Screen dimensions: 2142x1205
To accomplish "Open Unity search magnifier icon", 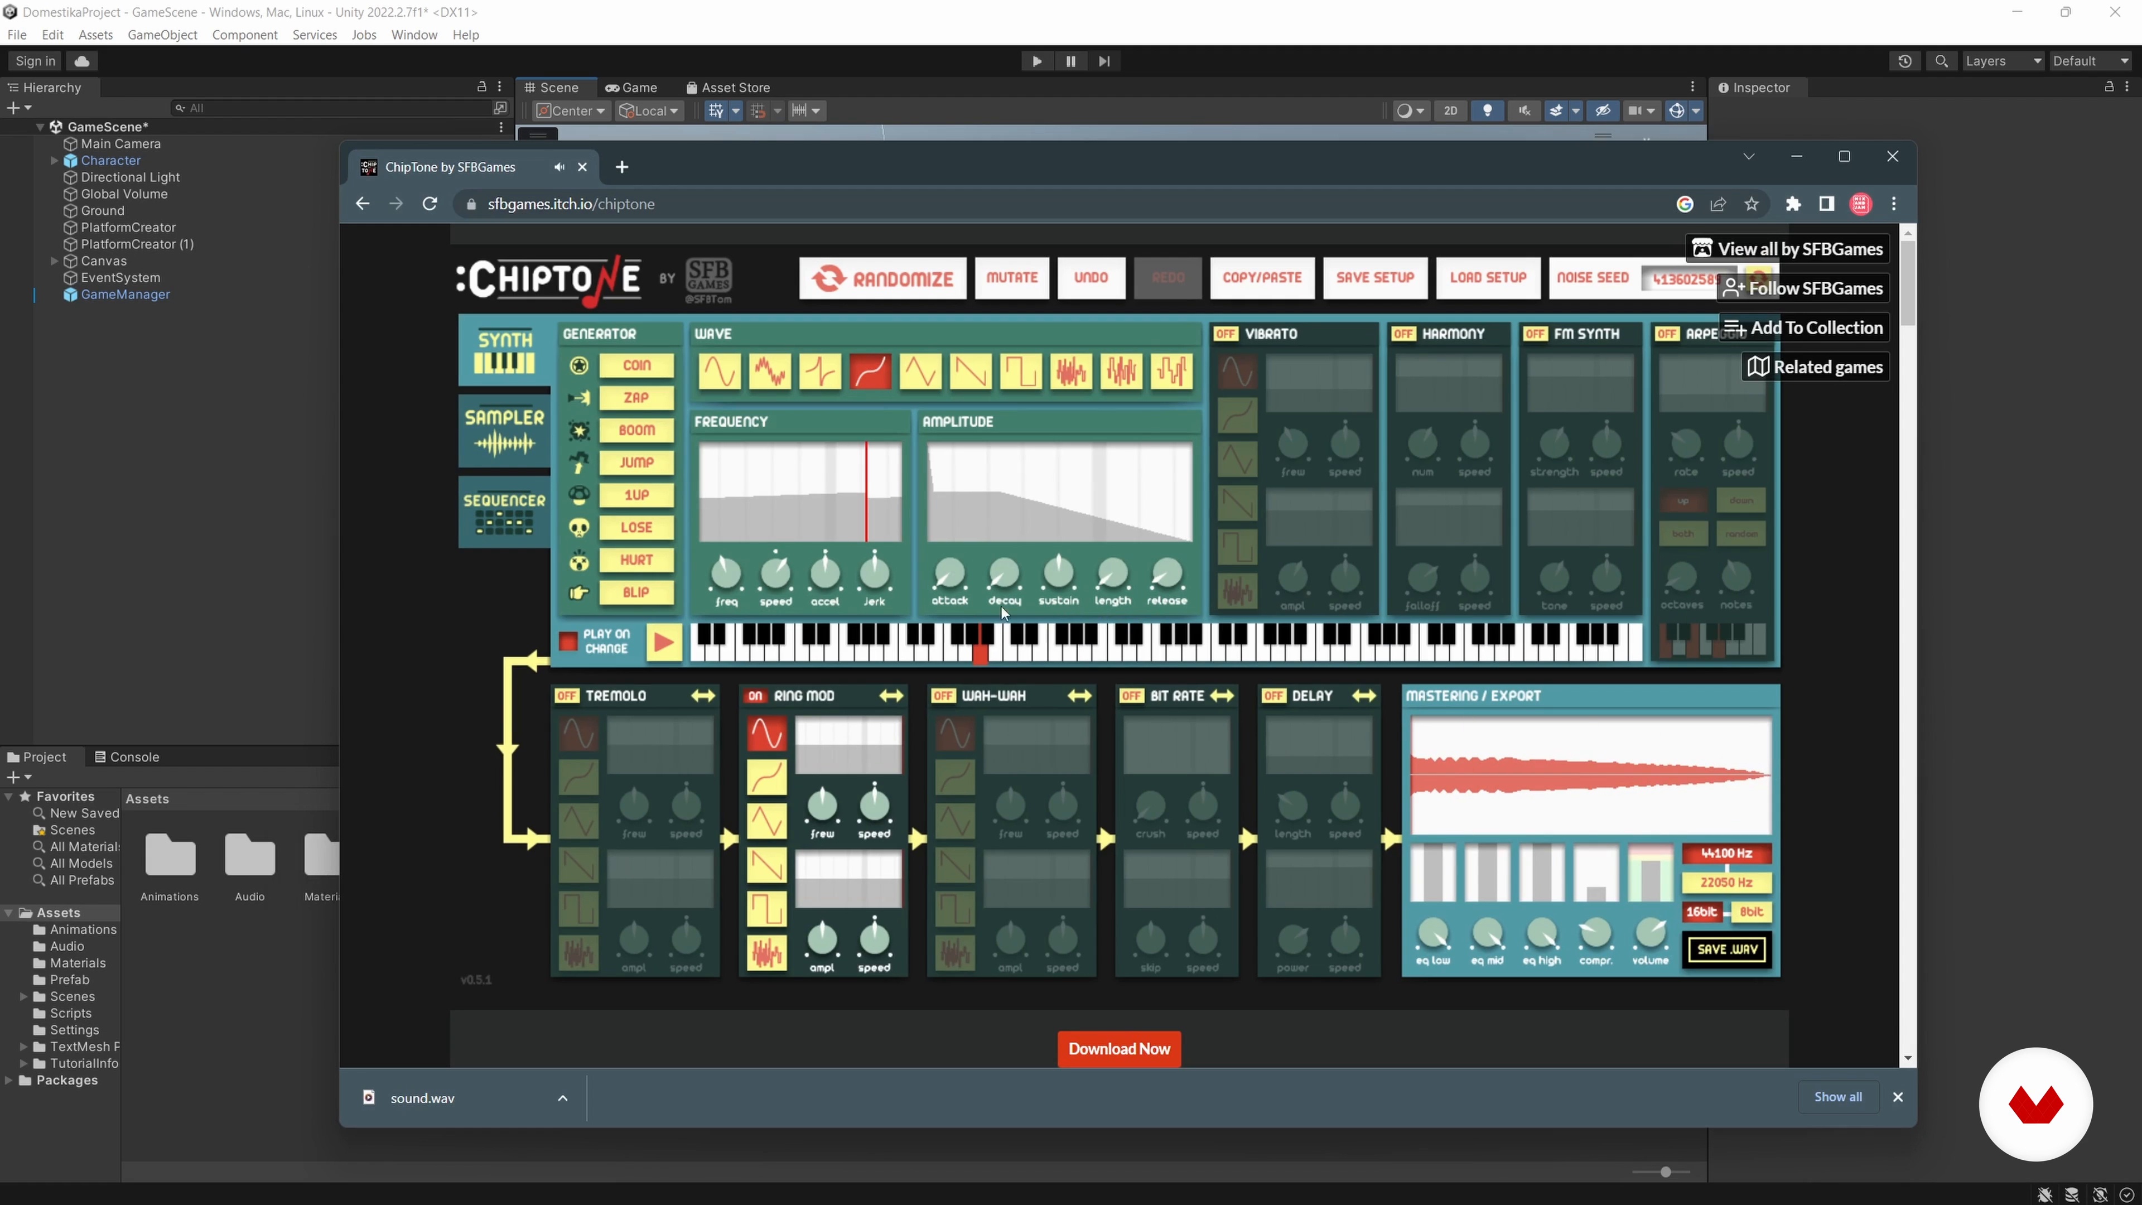I will point(1942,61).
